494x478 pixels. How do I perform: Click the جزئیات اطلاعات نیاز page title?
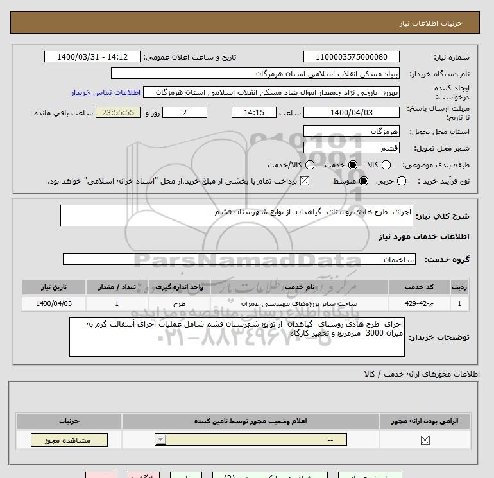430,23
